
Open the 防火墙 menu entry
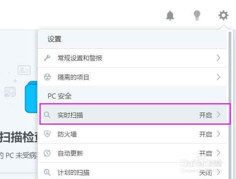(67, 134)
